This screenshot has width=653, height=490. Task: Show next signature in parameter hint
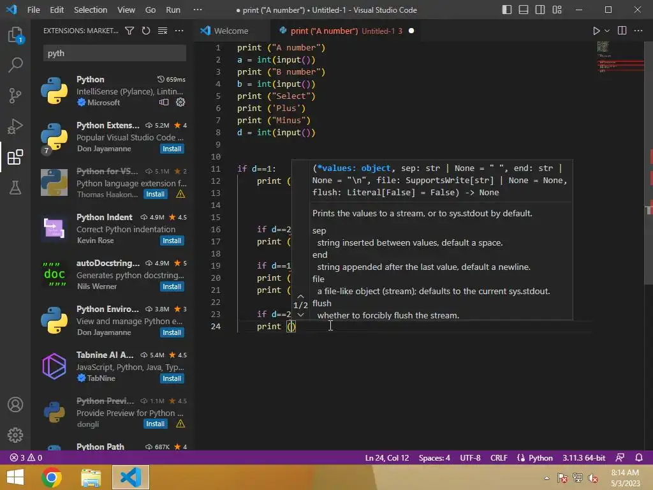click(x=301, y=315)
